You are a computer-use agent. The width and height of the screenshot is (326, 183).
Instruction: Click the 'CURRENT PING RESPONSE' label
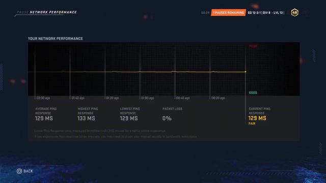pos(259,111)
